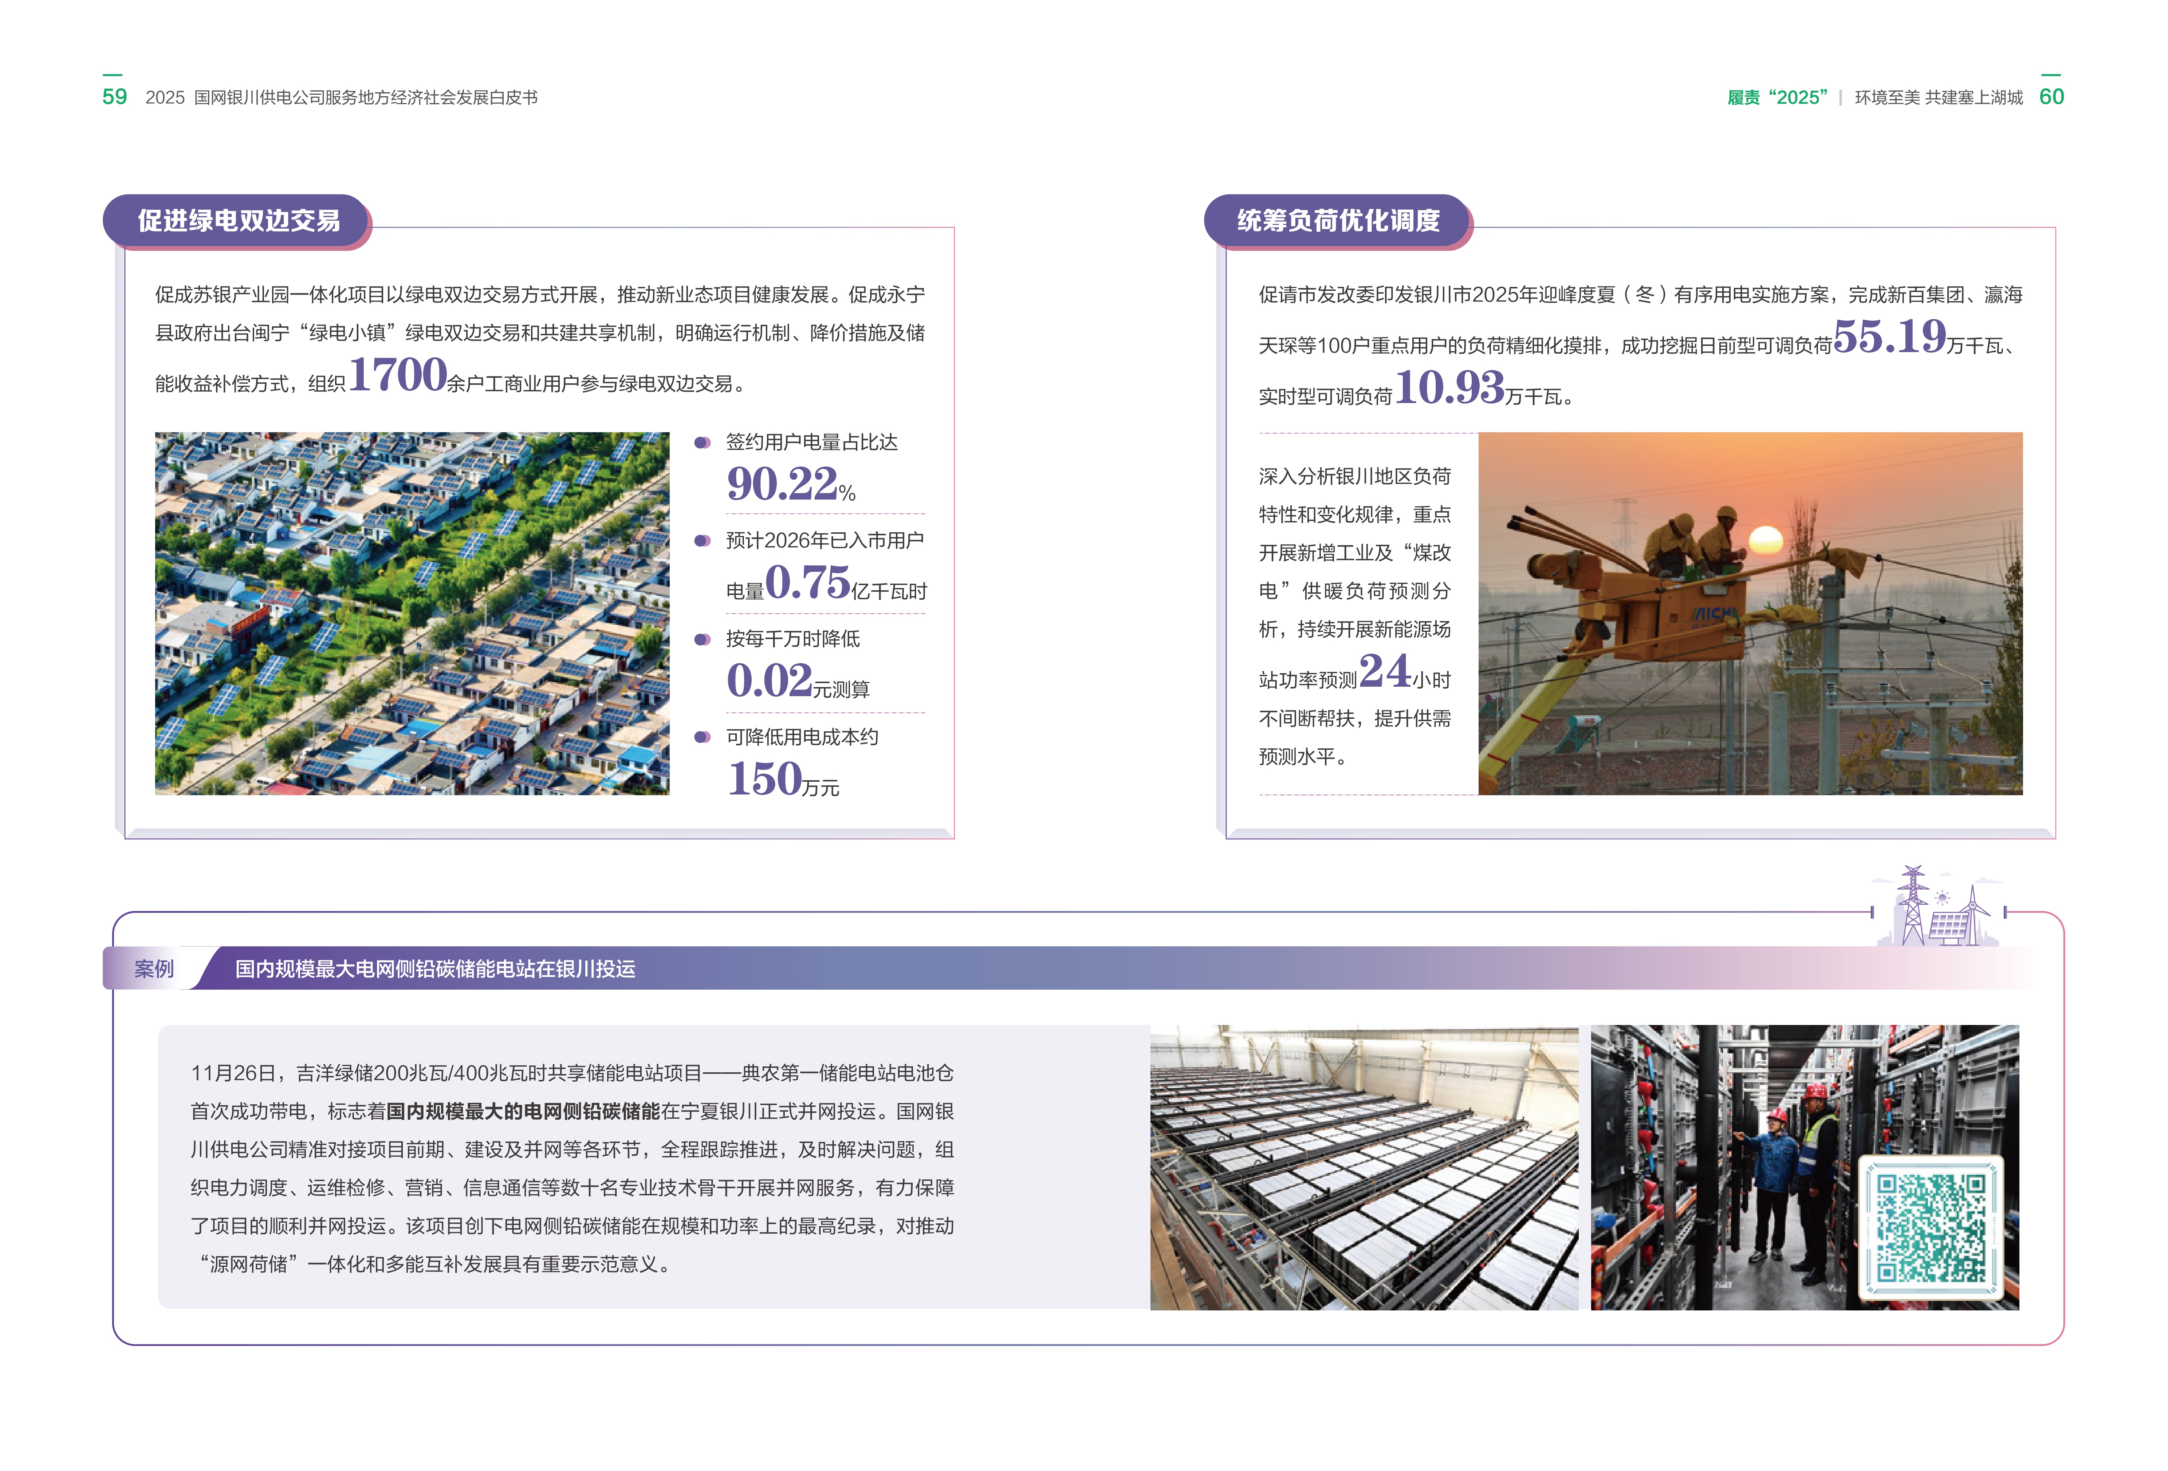Click the QR code on the storage photo

1931,1227
